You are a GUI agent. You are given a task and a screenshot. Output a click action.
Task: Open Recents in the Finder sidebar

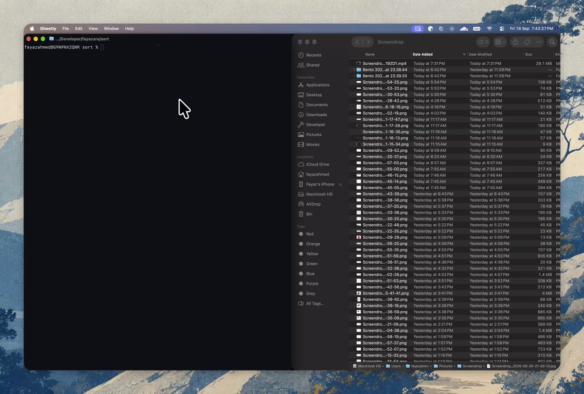(x=310, y=55)
